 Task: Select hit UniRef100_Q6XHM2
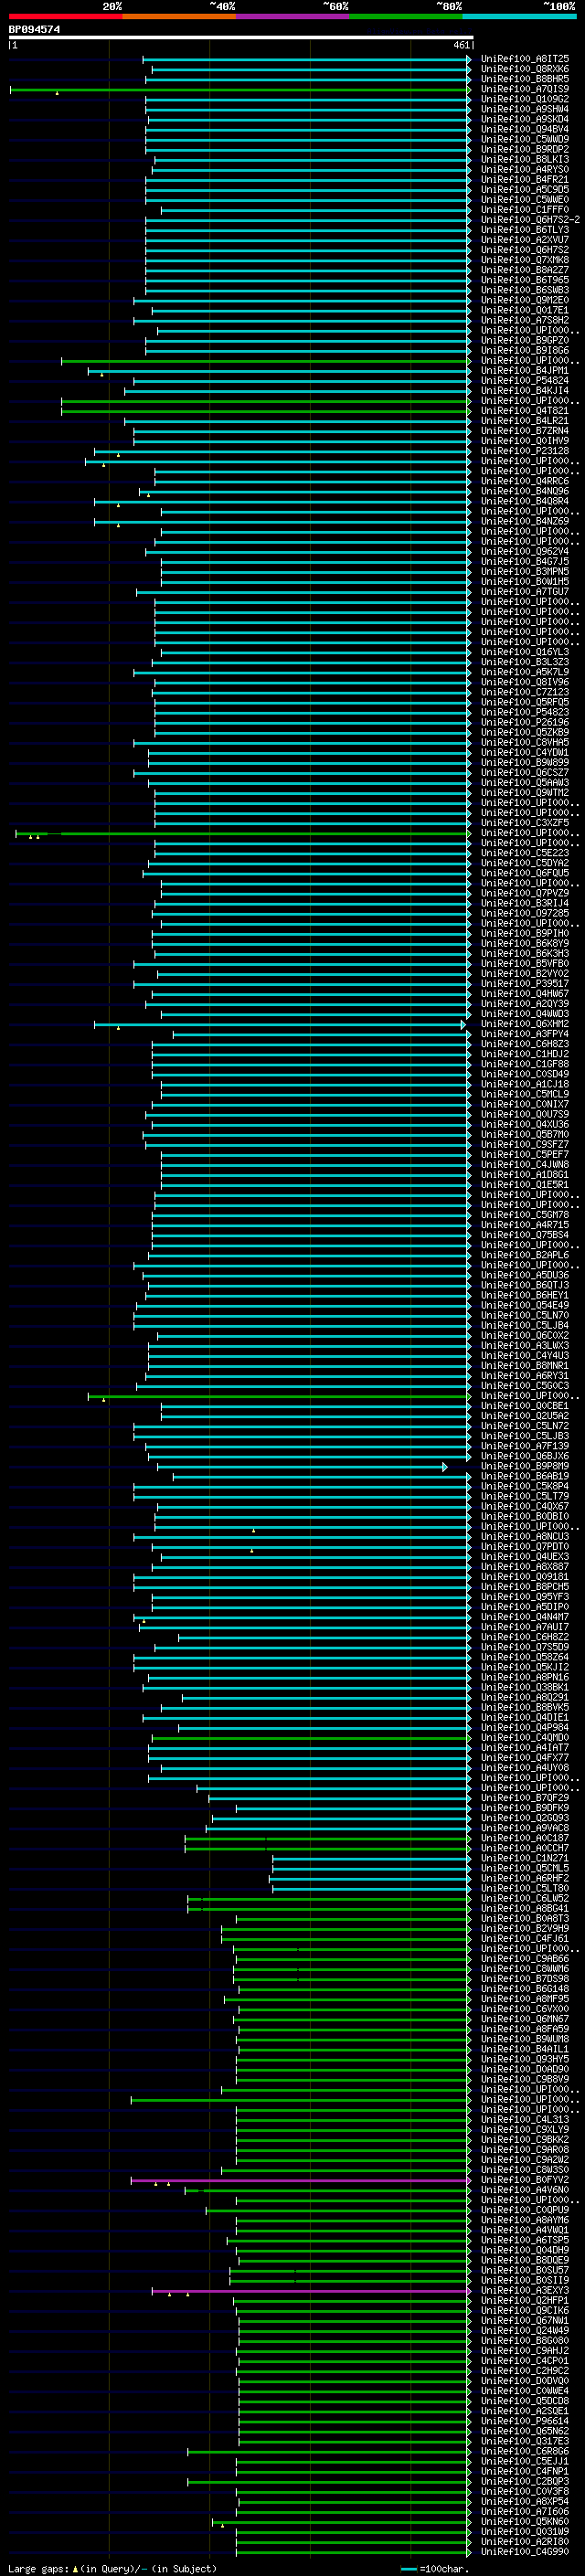tap(524, 1024)
